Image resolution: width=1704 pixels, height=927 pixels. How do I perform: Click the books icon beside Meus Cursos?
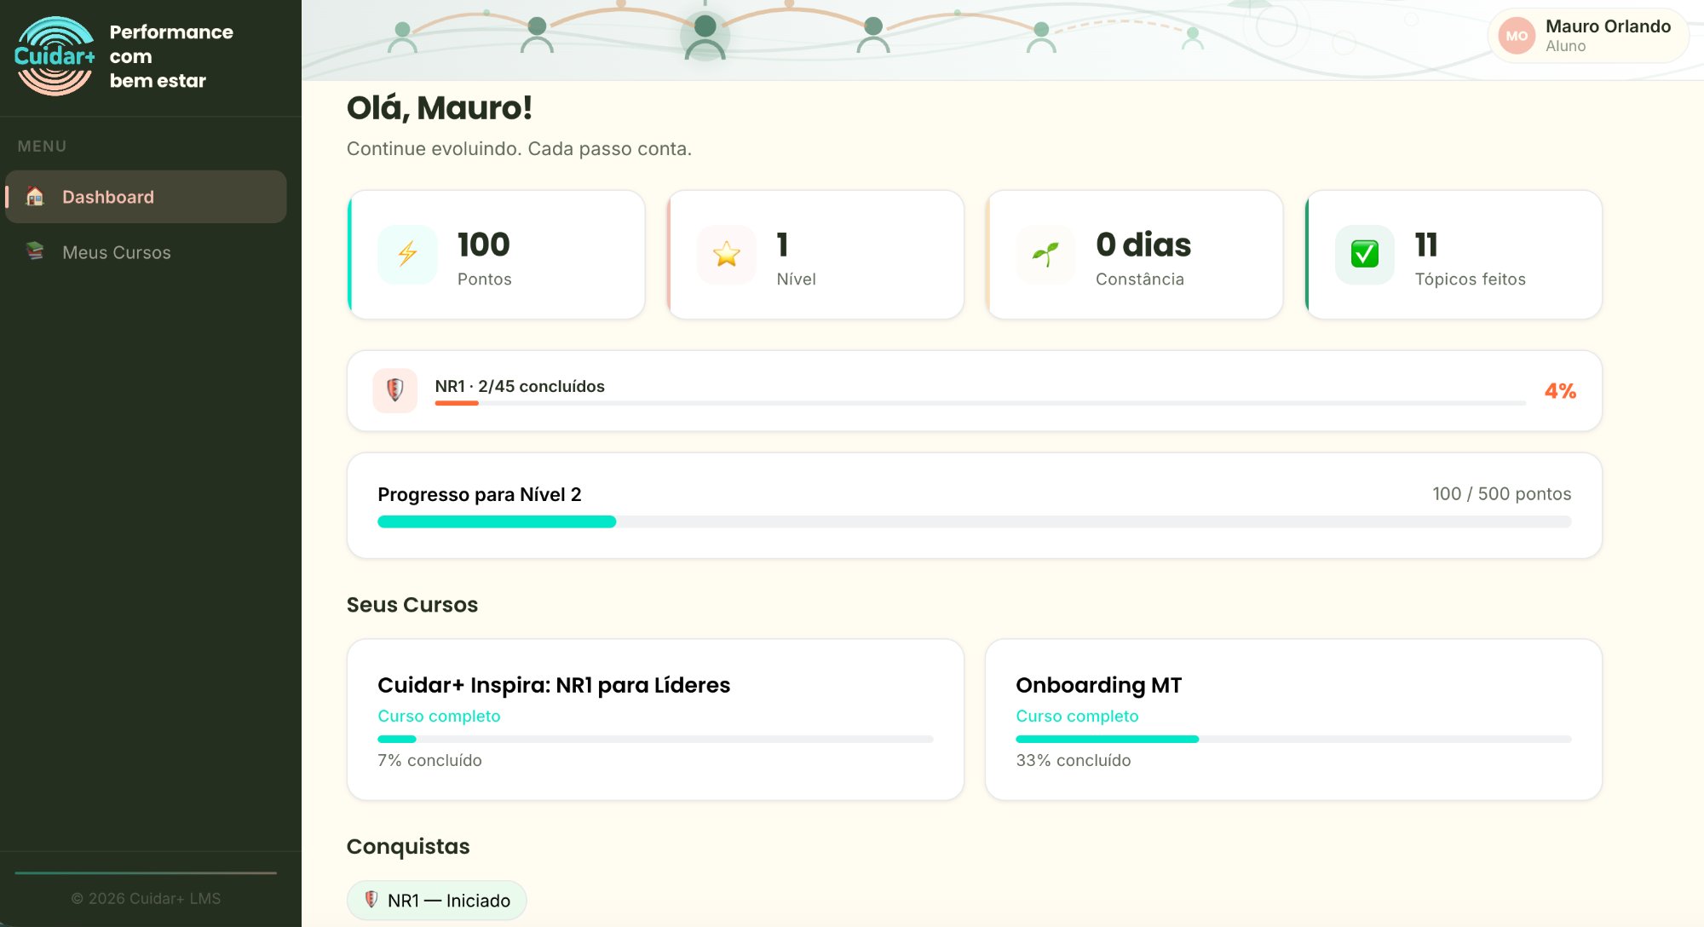coord(36,252)
